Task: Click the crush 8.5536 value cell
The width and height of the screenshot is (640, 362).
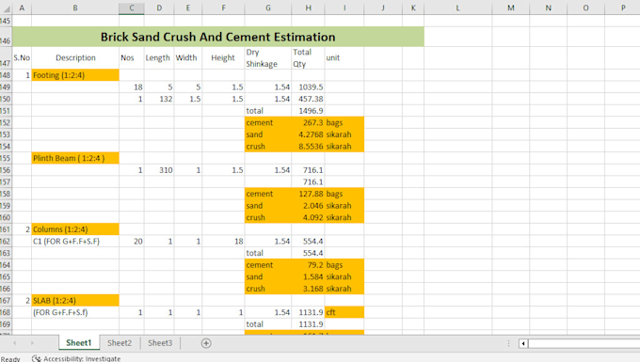Action: click(308, 147)
